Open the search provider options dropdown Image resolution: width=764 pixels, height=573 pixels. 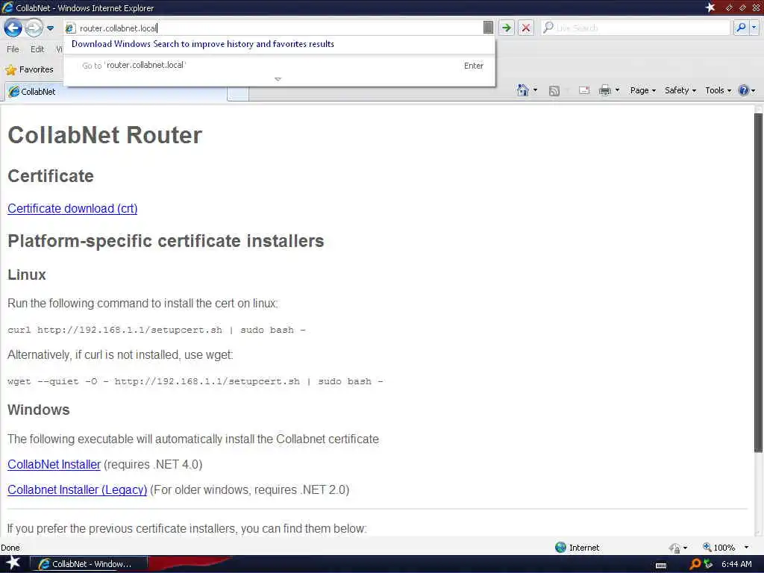tap(754, 28)
